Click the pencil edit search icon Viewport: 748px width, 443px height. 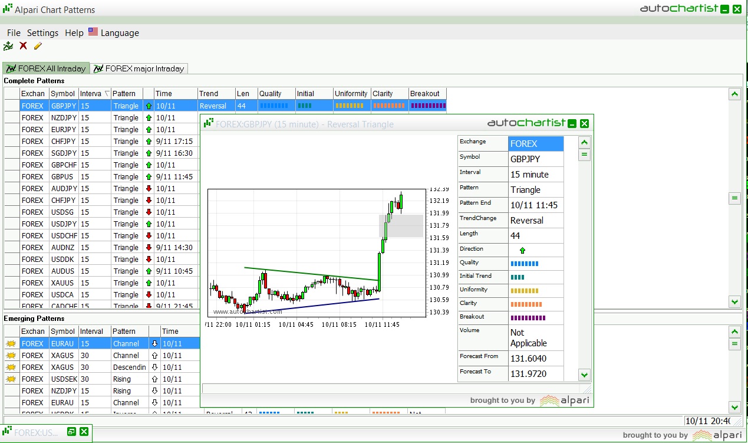(x=38, y=46)
